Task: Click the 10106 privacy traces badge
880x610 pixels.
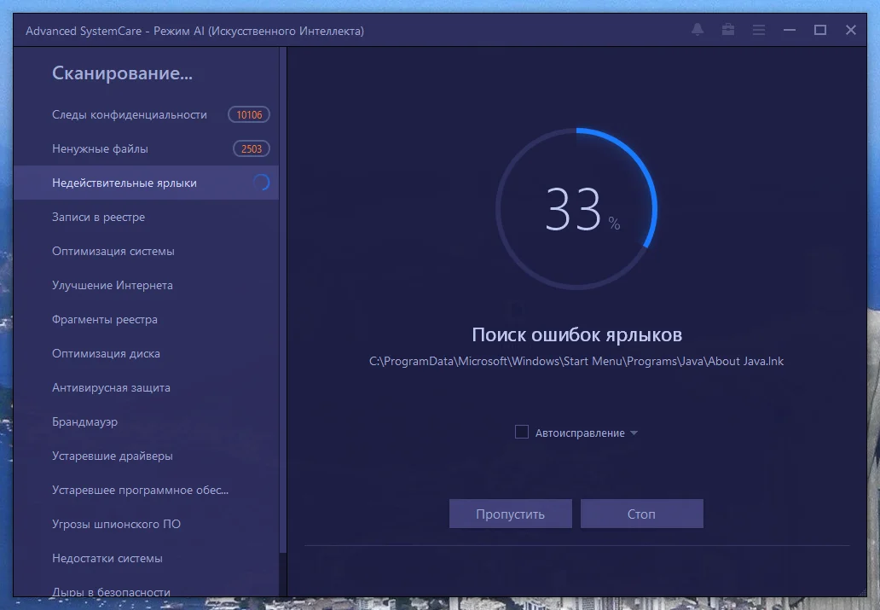Action: pos(249,114)
